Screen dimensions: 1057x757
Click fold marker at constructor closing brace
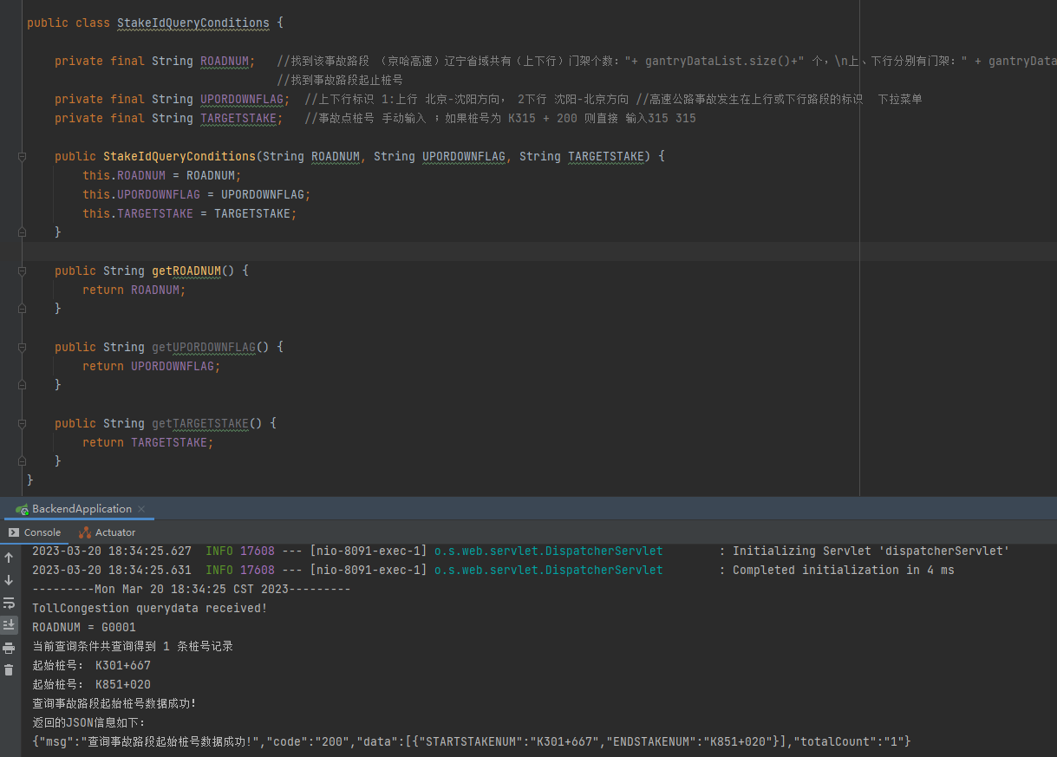(22, 232)
